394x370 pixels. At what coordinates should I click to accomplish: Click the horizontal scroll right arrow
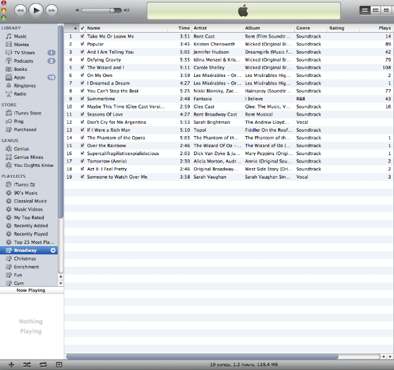click(x=390, y=356)
